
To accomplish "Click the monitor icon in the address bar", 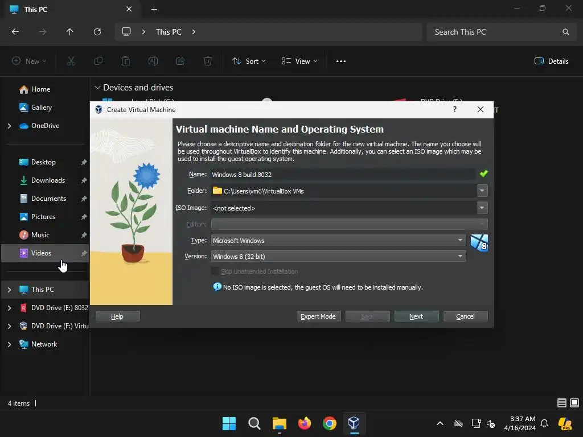I will [126, 32].
